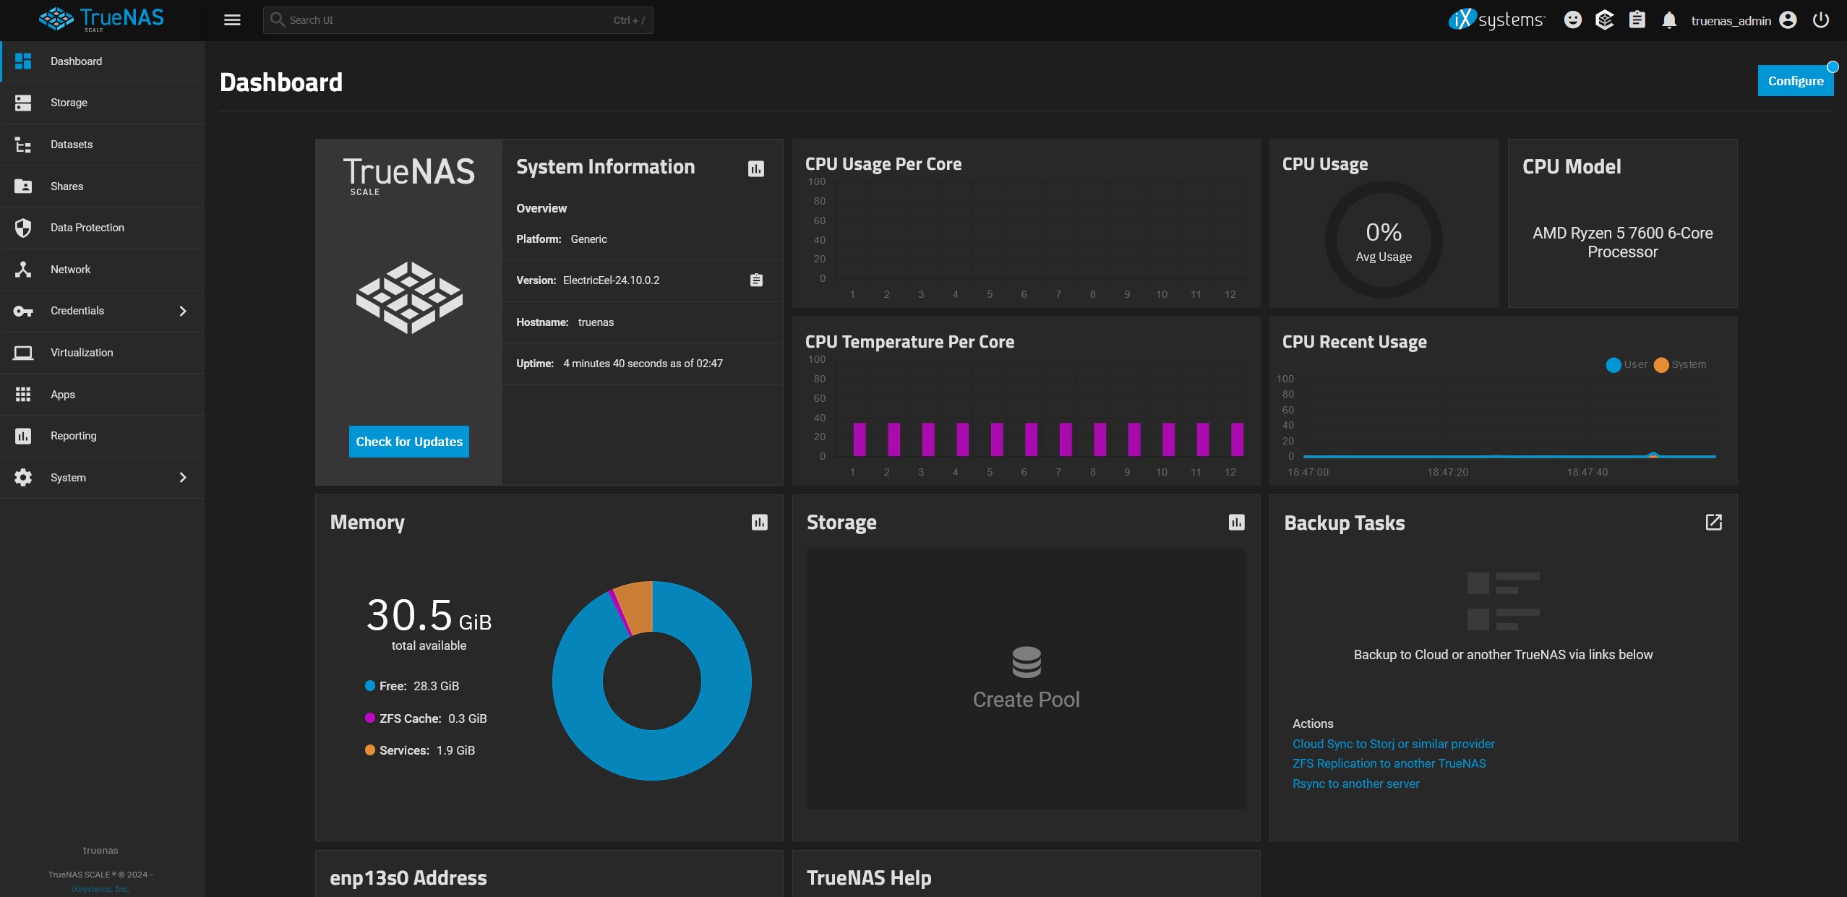The height and width of the screenshot is (897, 1847).
Task: Open the TrueCommand status icon
Action: (1605, 20)
